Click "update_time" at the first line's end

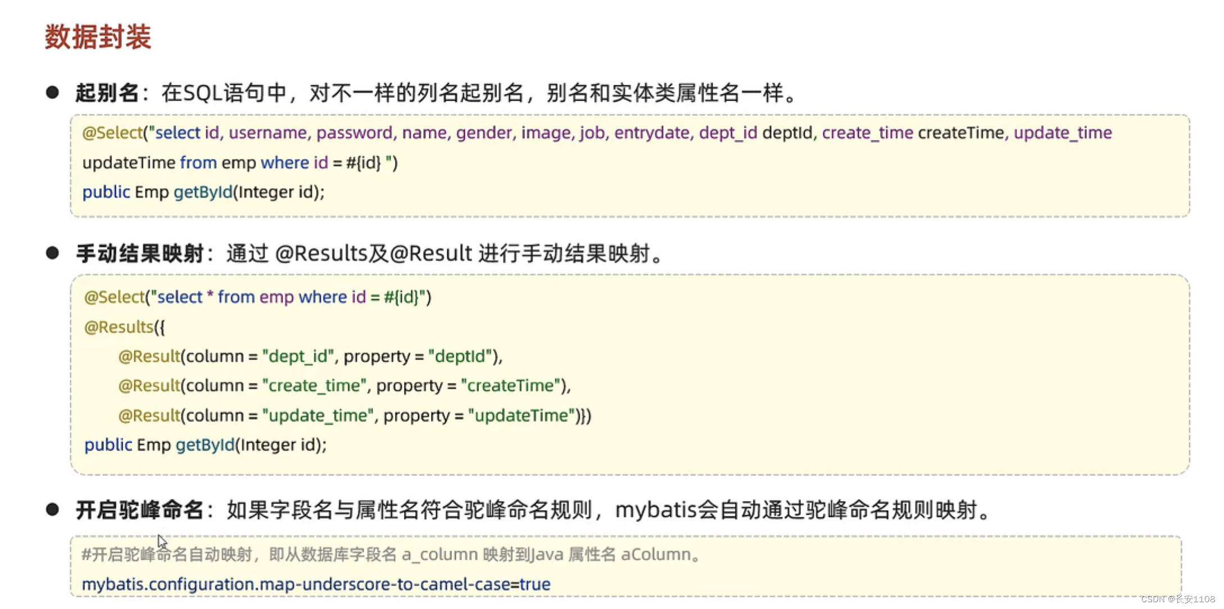click(x=1063, y=133)
